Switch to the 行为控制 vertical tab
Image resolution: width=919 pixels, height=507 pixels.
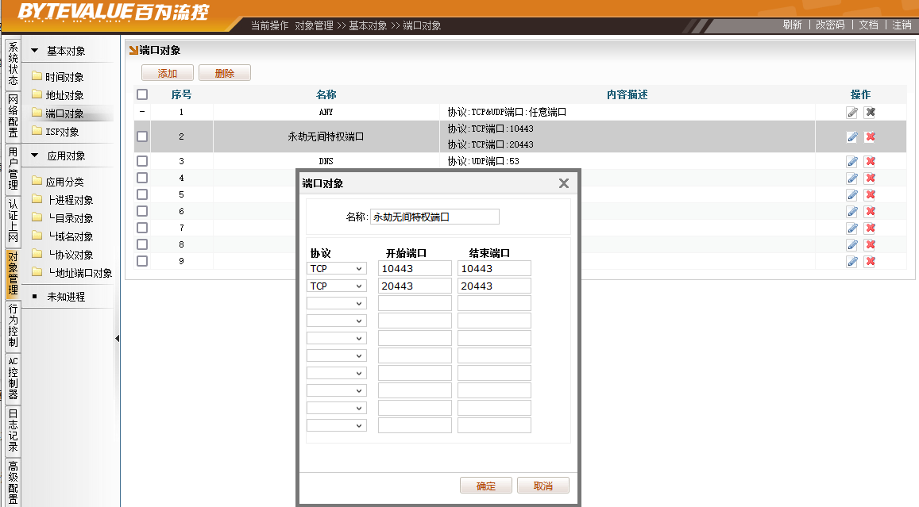(13, 325)
